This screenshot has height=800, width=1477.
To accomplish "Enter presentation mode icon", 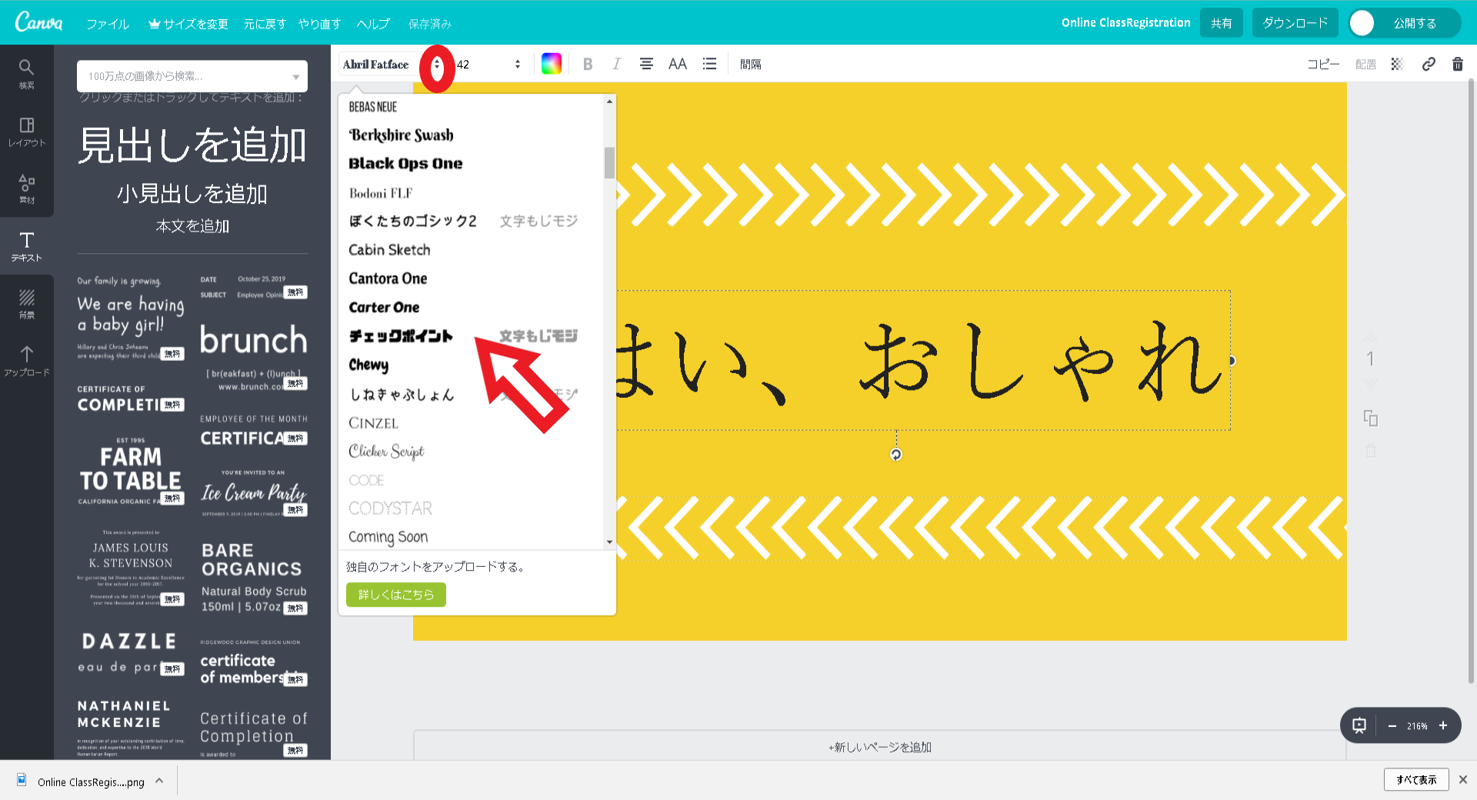I will pos(1359,725).
